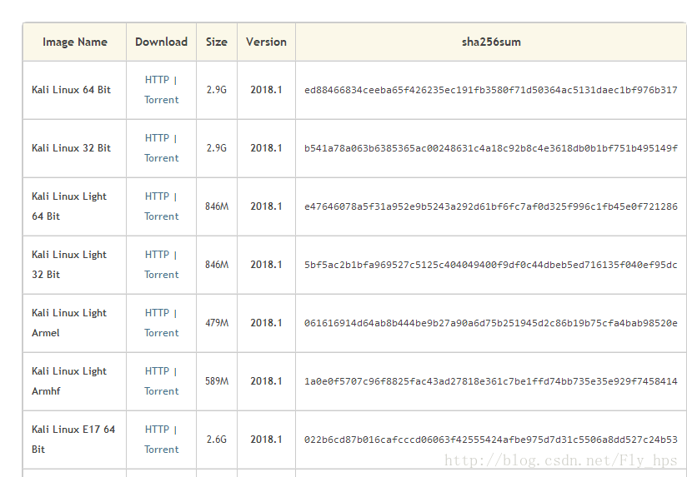Open HTTP link for Kali Linux Light Armel
Viewport: 687px width, 477px height.
point(157,312)
